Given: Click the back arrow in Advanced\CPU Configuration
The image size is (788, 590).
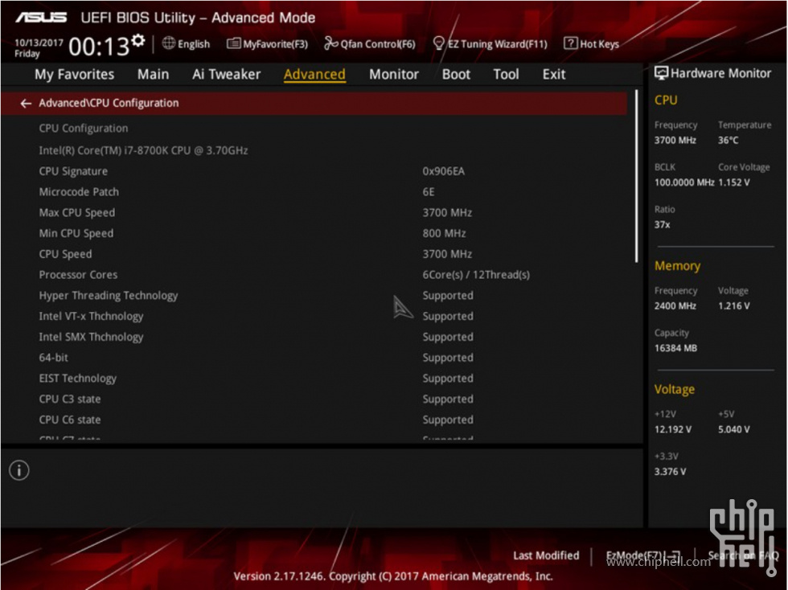Looking at the screenshot, I should point(26,103).
